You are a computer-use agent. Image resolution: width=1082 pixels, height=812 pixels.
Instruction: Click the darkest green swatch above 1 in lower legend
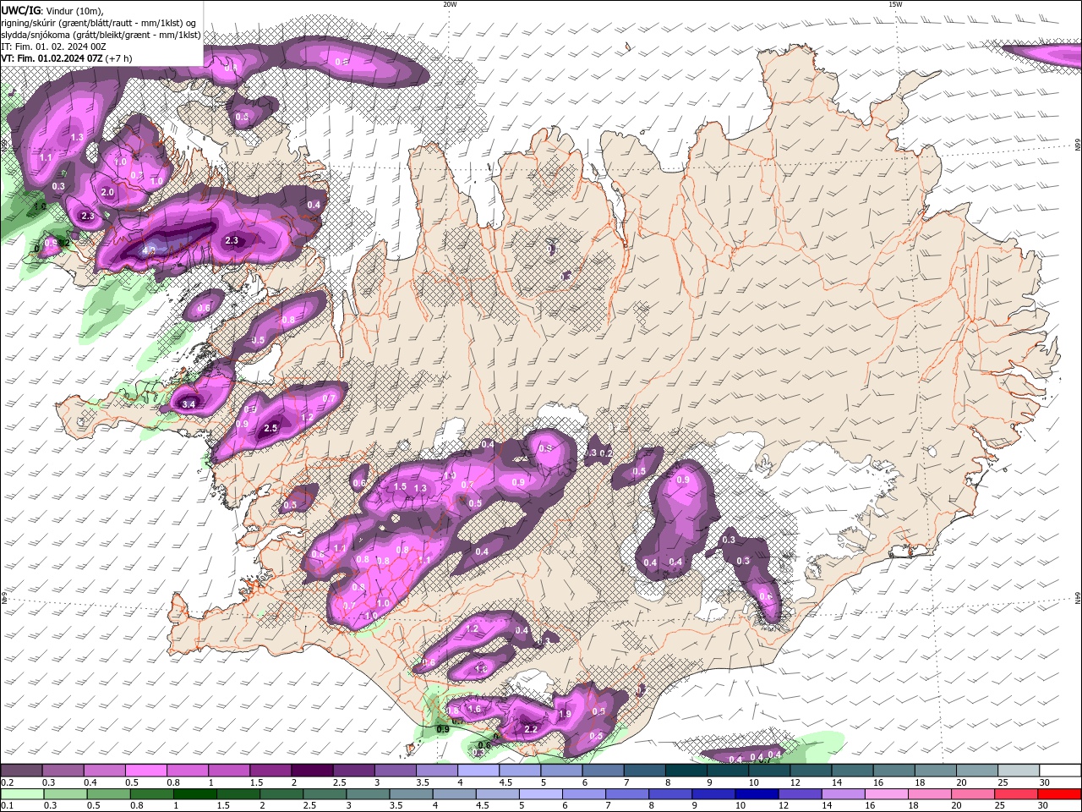(194, 794)
